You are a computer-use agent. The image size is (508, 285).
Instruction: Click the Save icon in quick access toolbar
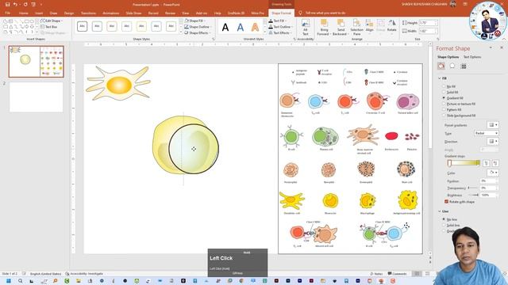[x=7, y=5]
